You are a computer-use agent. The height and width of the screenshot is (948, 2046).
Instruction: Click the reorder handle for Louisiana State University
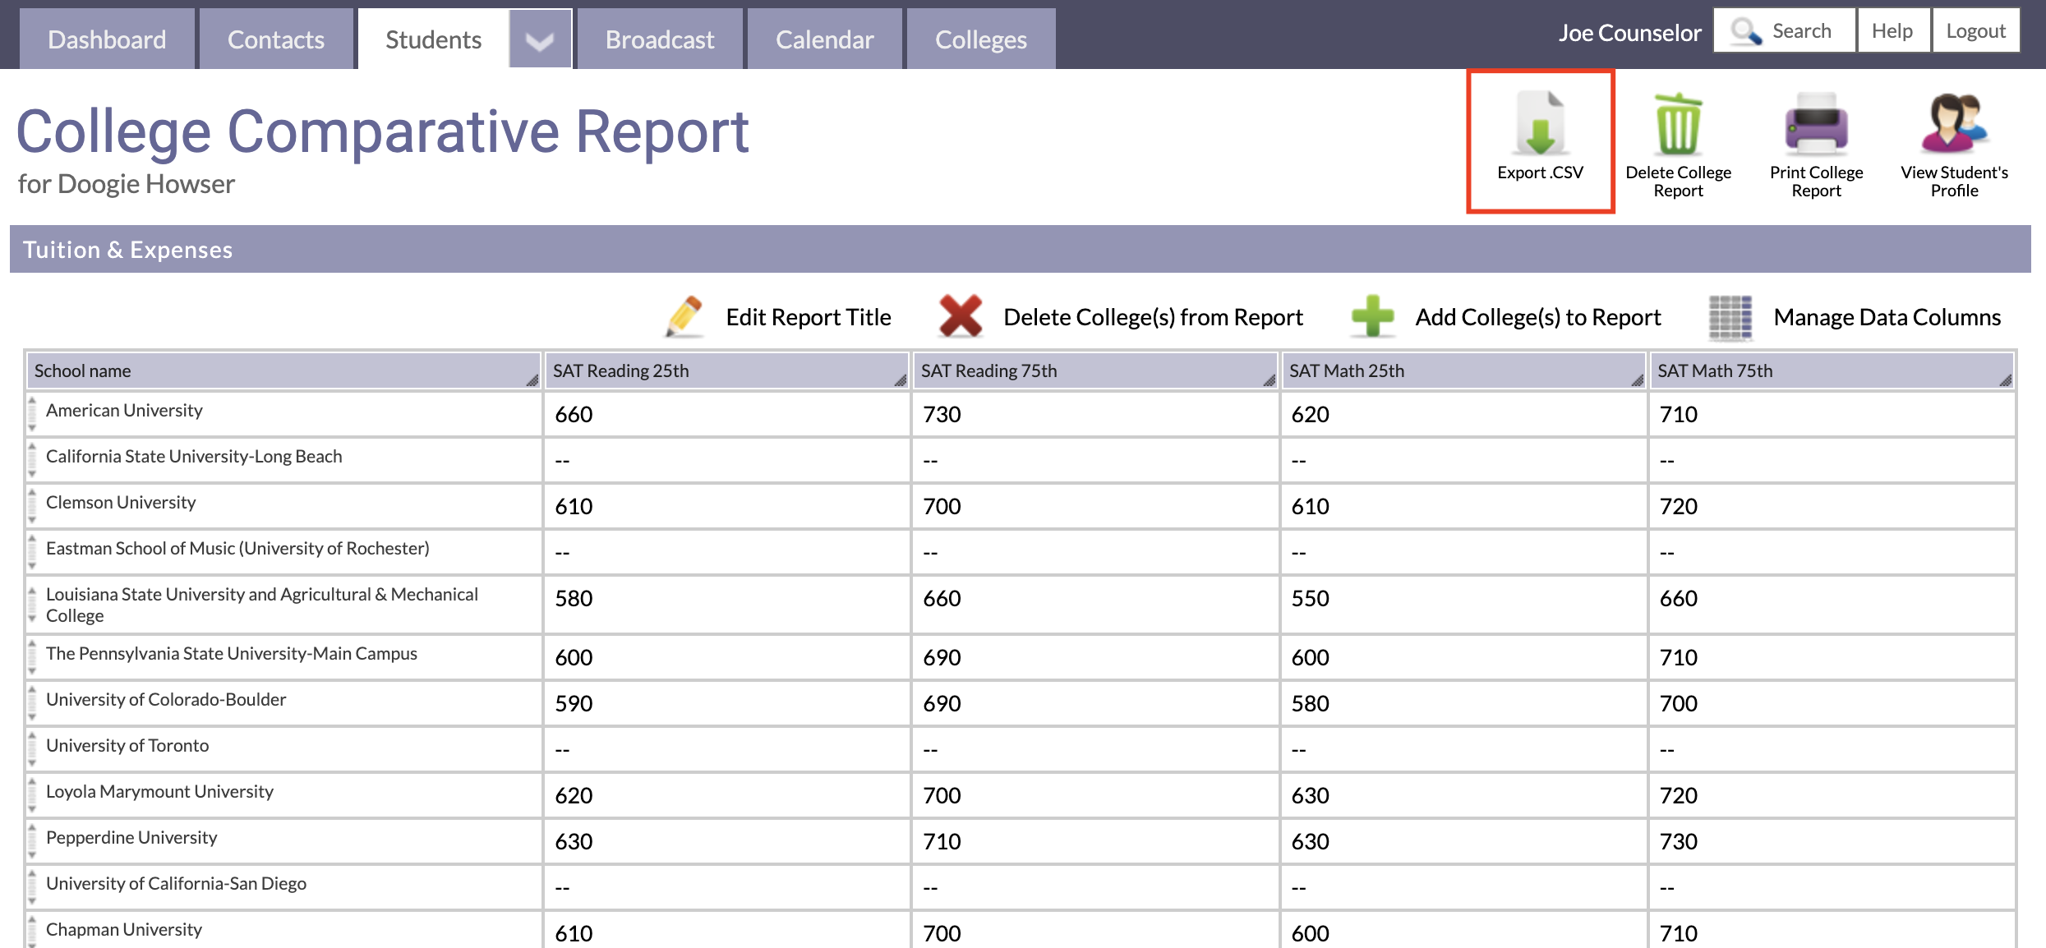[x=32, y=605]
